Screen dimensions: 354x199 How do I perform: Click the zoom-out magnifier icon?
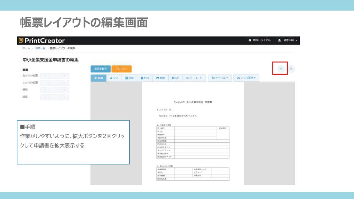click(291, 69)
